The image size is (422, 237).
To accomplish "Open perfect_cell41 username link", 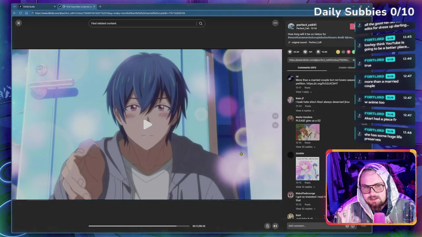I will [x=306, y=25].
